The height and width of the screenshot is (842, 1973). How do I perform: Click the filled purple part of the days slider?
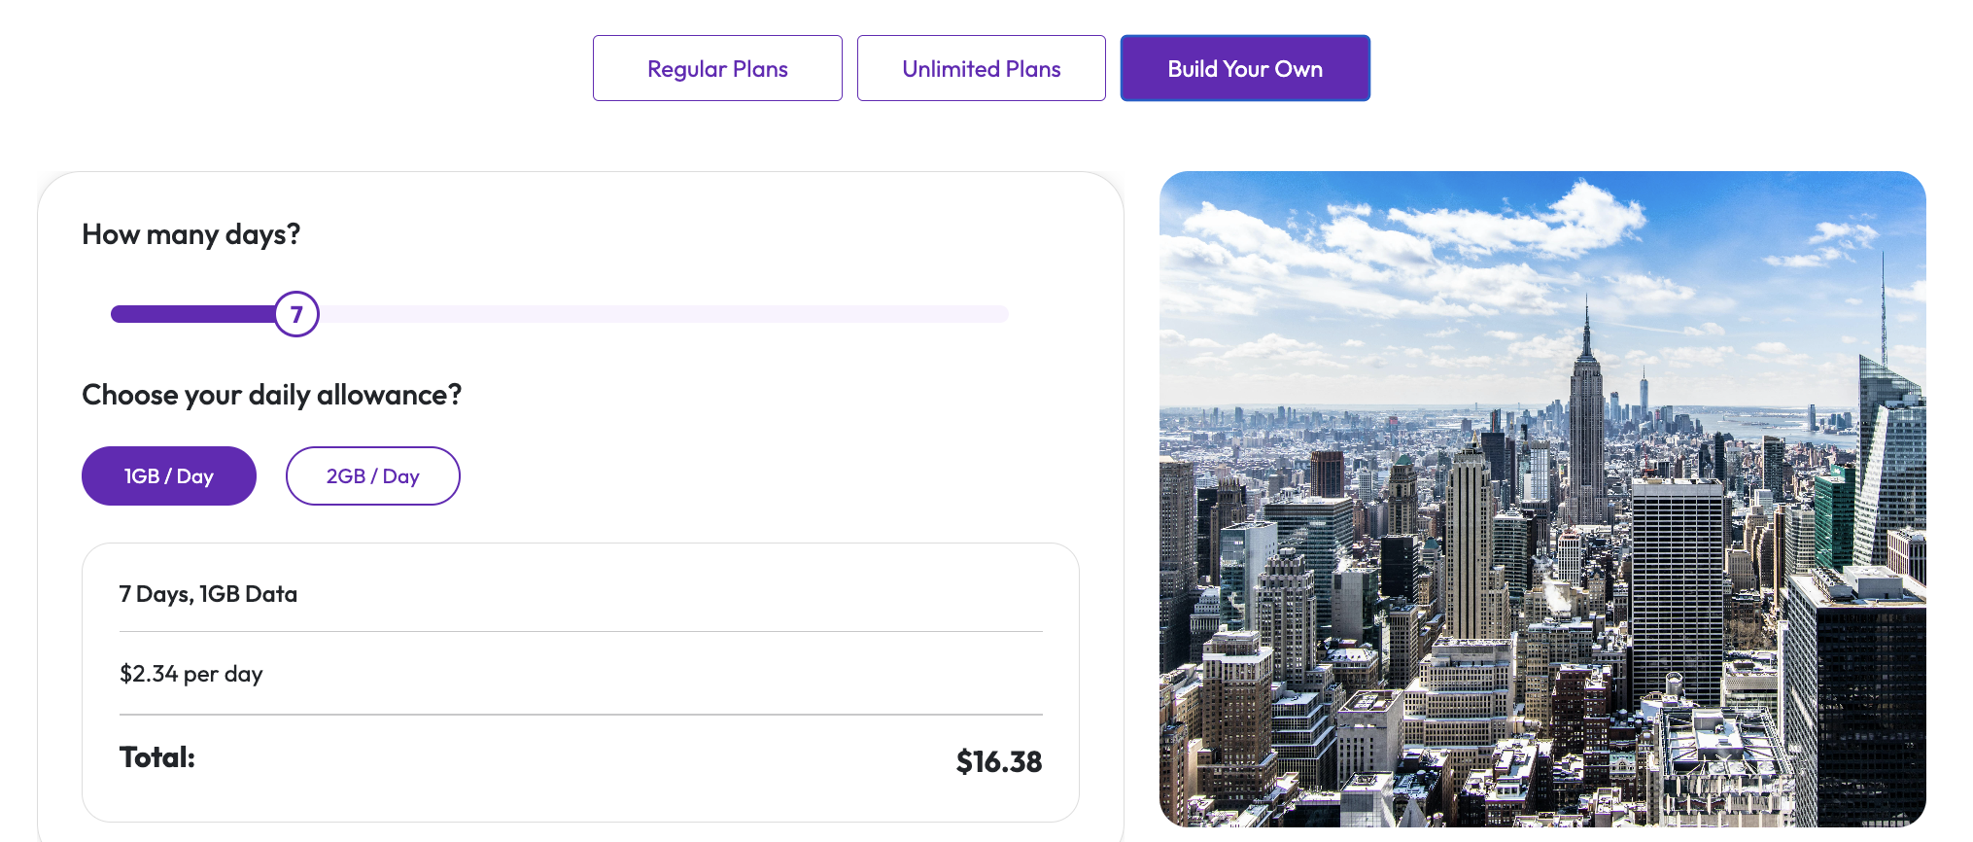click(192, 314)
